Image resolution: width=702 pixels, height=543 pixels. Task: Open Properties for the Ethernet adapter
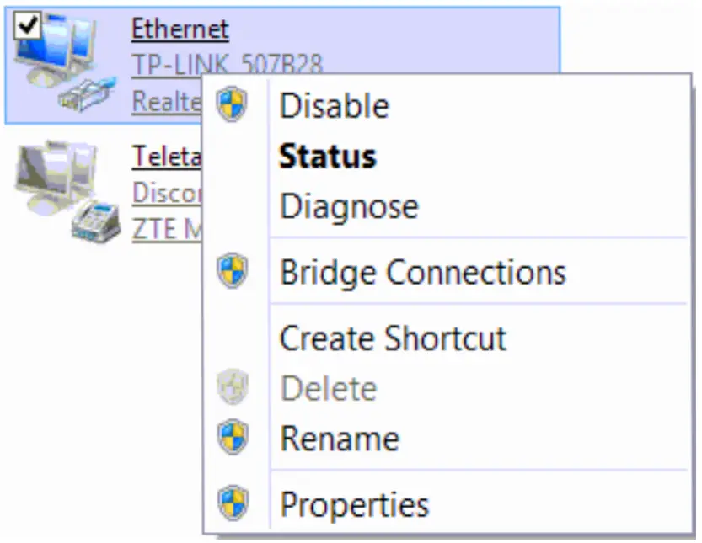pyautogui.click(x=354, y=503)
